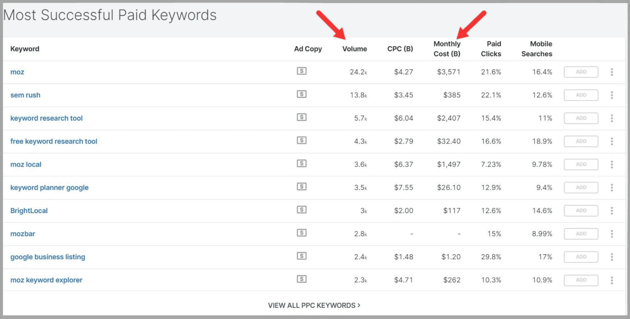Open ad copy icon for keyword research tool
Screen dimensions: 630x319
[302, 117]
